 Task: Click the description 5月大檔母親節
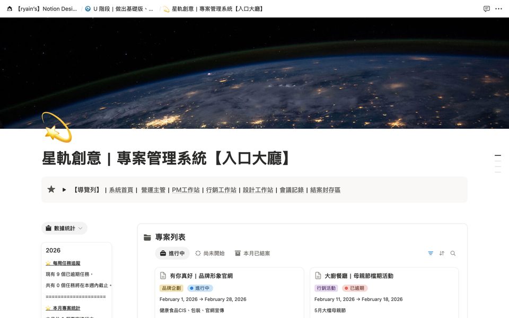pos(330,310)
